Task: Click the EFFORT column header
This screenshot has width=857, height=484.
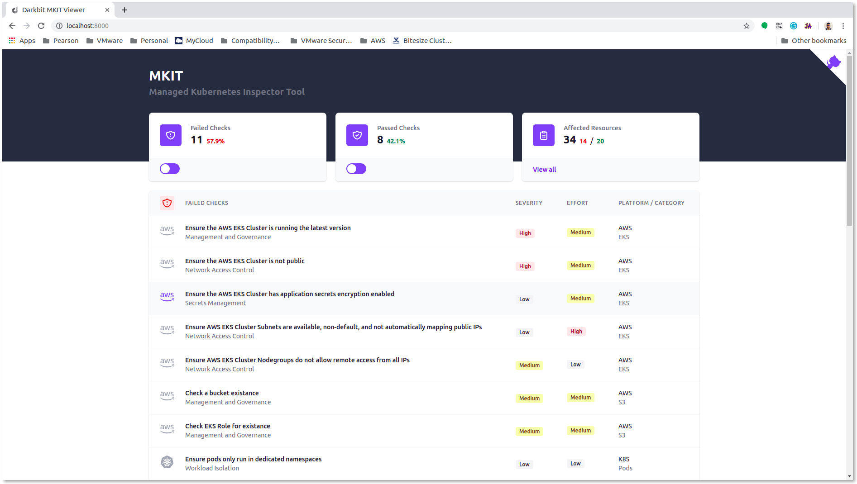Action: point(577,203)
